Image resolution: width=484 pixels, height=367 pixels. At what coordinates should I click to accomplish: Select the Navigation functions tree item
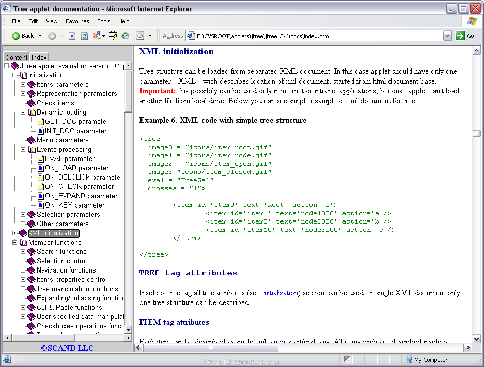(x=66, y=270)
